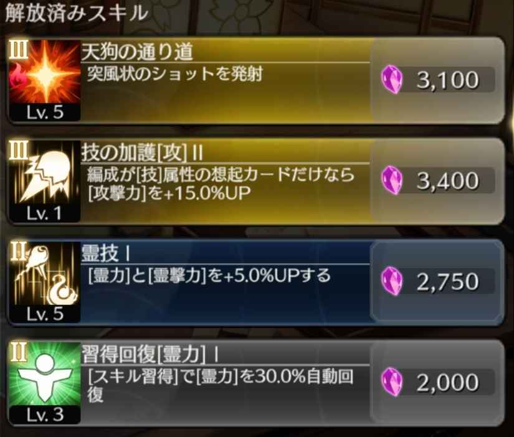Click the purple gem beside 2,750

point(392,281)
